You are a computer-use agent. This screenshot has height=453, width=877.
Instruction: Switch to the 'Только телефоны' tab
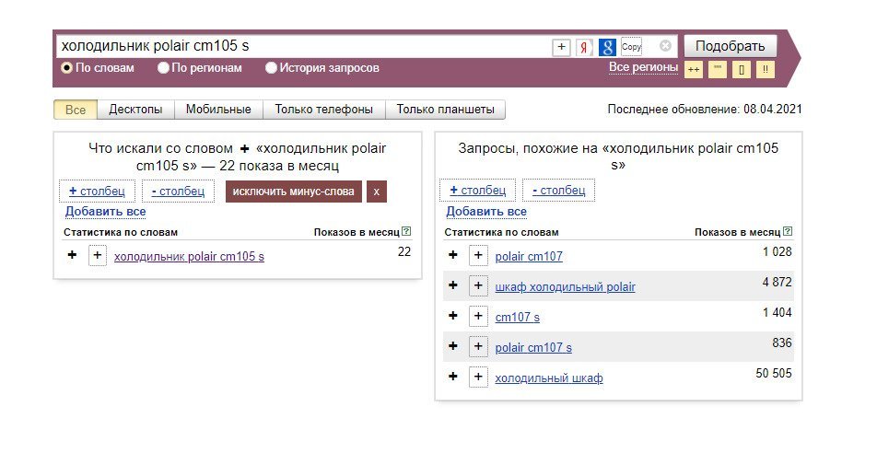[x=324, y=110]
